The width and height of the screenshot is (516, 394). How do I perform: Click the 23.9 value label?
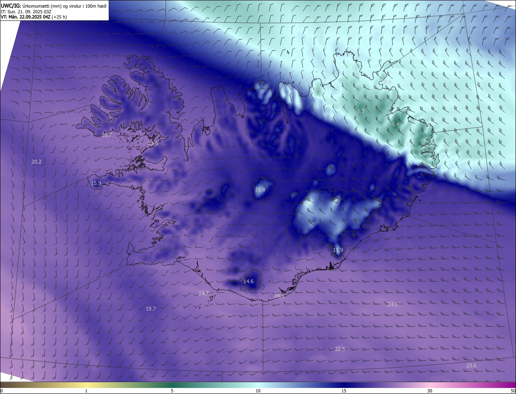pos(153,143)
